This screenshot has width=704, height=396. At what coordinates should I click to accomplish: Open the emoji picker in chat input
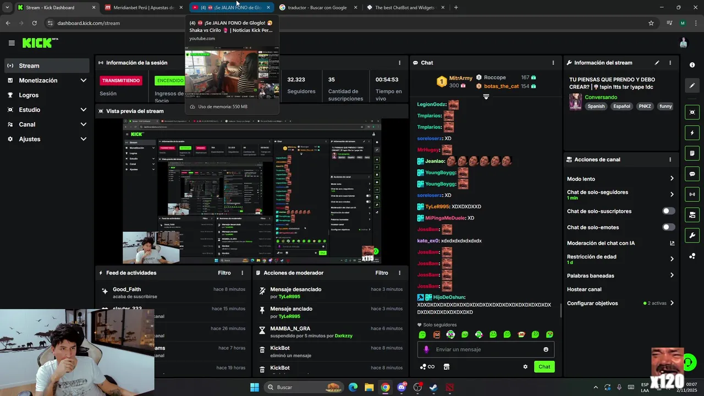[x=546, y=349]
